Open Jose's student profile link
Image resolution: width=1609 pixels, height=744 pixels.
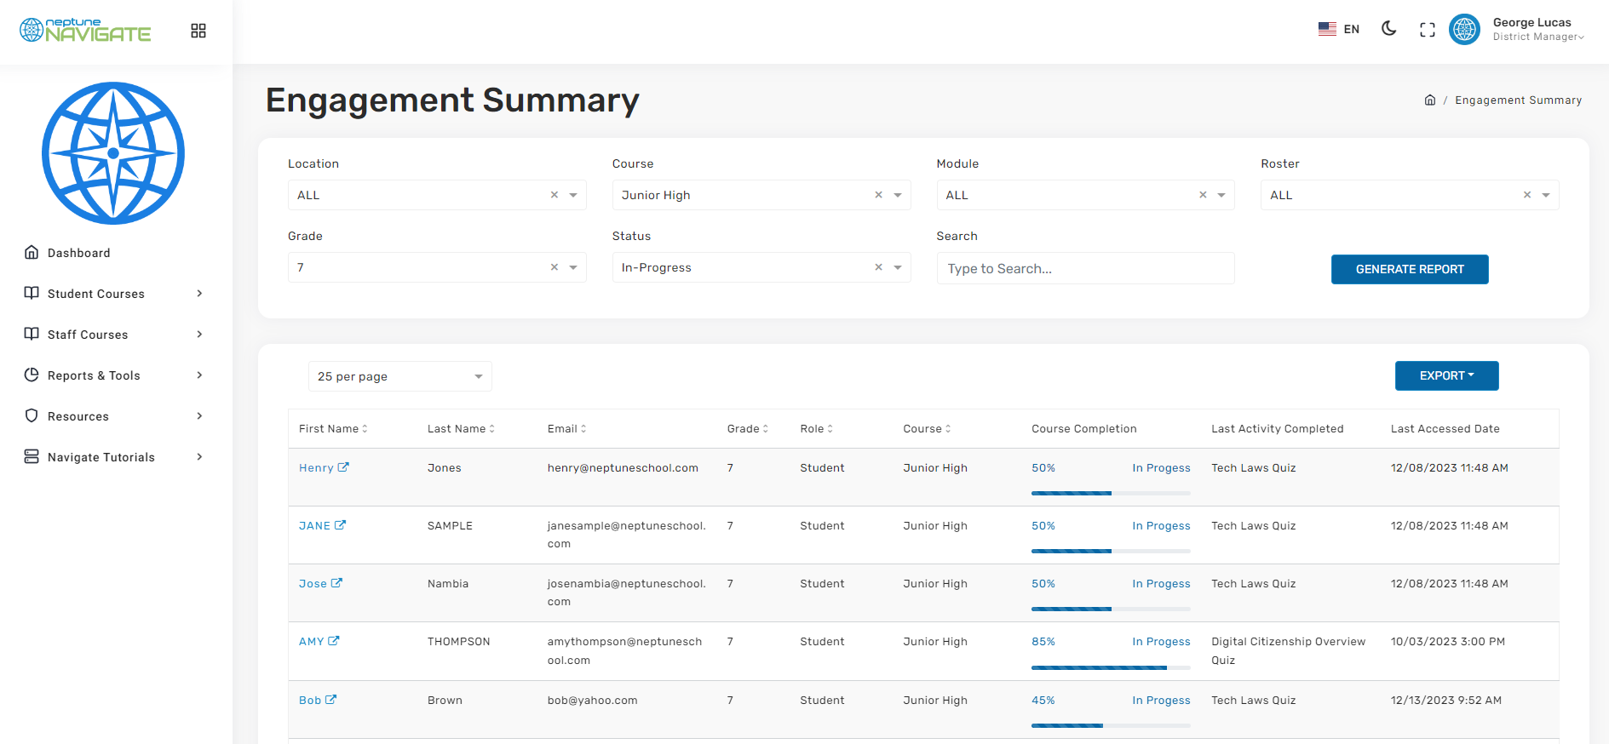pos(320,584)
